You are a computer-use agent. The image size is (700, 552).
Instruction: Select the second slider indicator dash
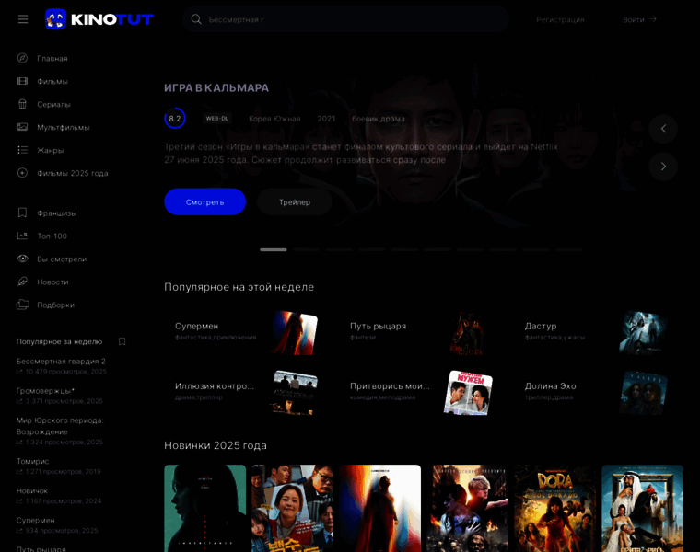pyautogui.click(x=306, y=249)
